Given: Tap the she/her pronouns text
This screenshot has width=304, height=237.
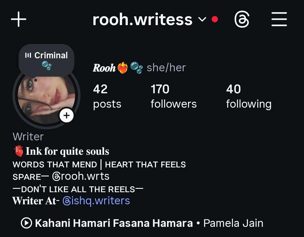Looking at the screenshot, I should point(166,68).
